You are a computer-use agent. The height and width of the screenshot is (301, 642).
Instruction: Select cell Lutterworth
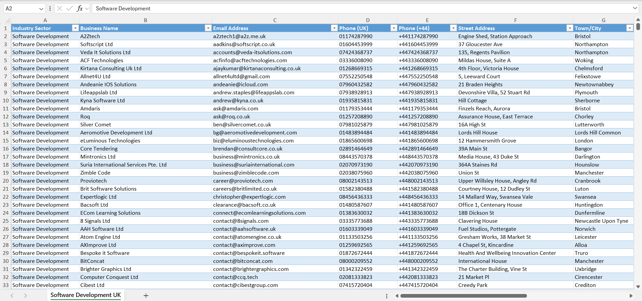[x=604, y=124]
